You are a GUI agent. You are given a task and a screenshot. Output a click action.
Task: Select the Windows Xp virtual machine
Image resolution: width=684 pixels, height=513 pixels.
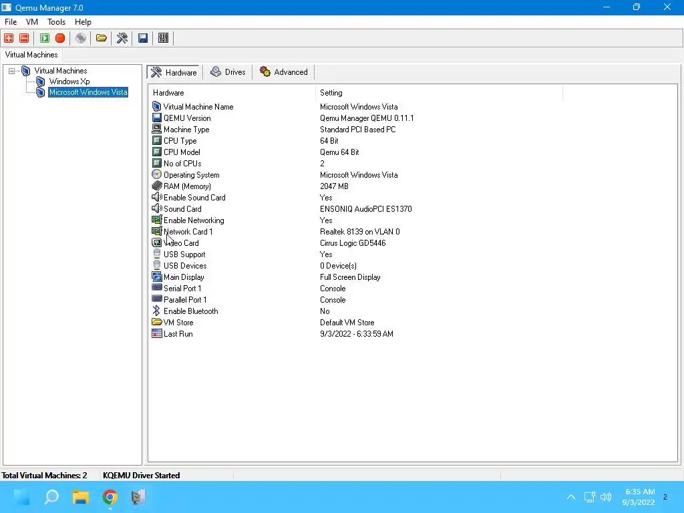69,81
